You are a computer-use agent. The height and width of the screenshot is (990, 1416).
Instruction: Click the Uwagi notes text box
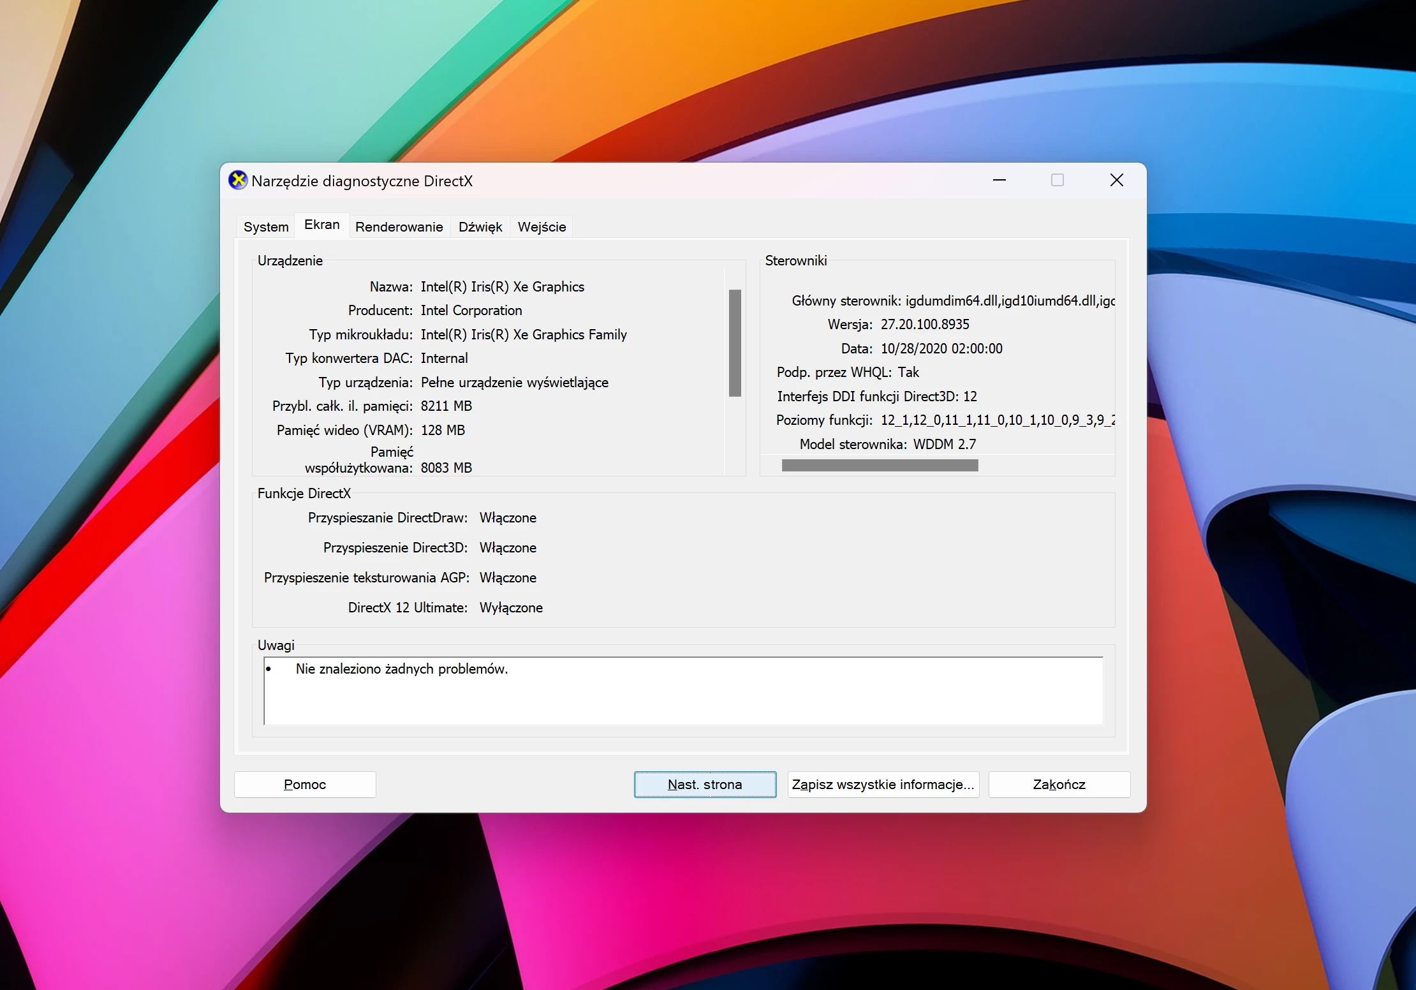click(683, 691)
